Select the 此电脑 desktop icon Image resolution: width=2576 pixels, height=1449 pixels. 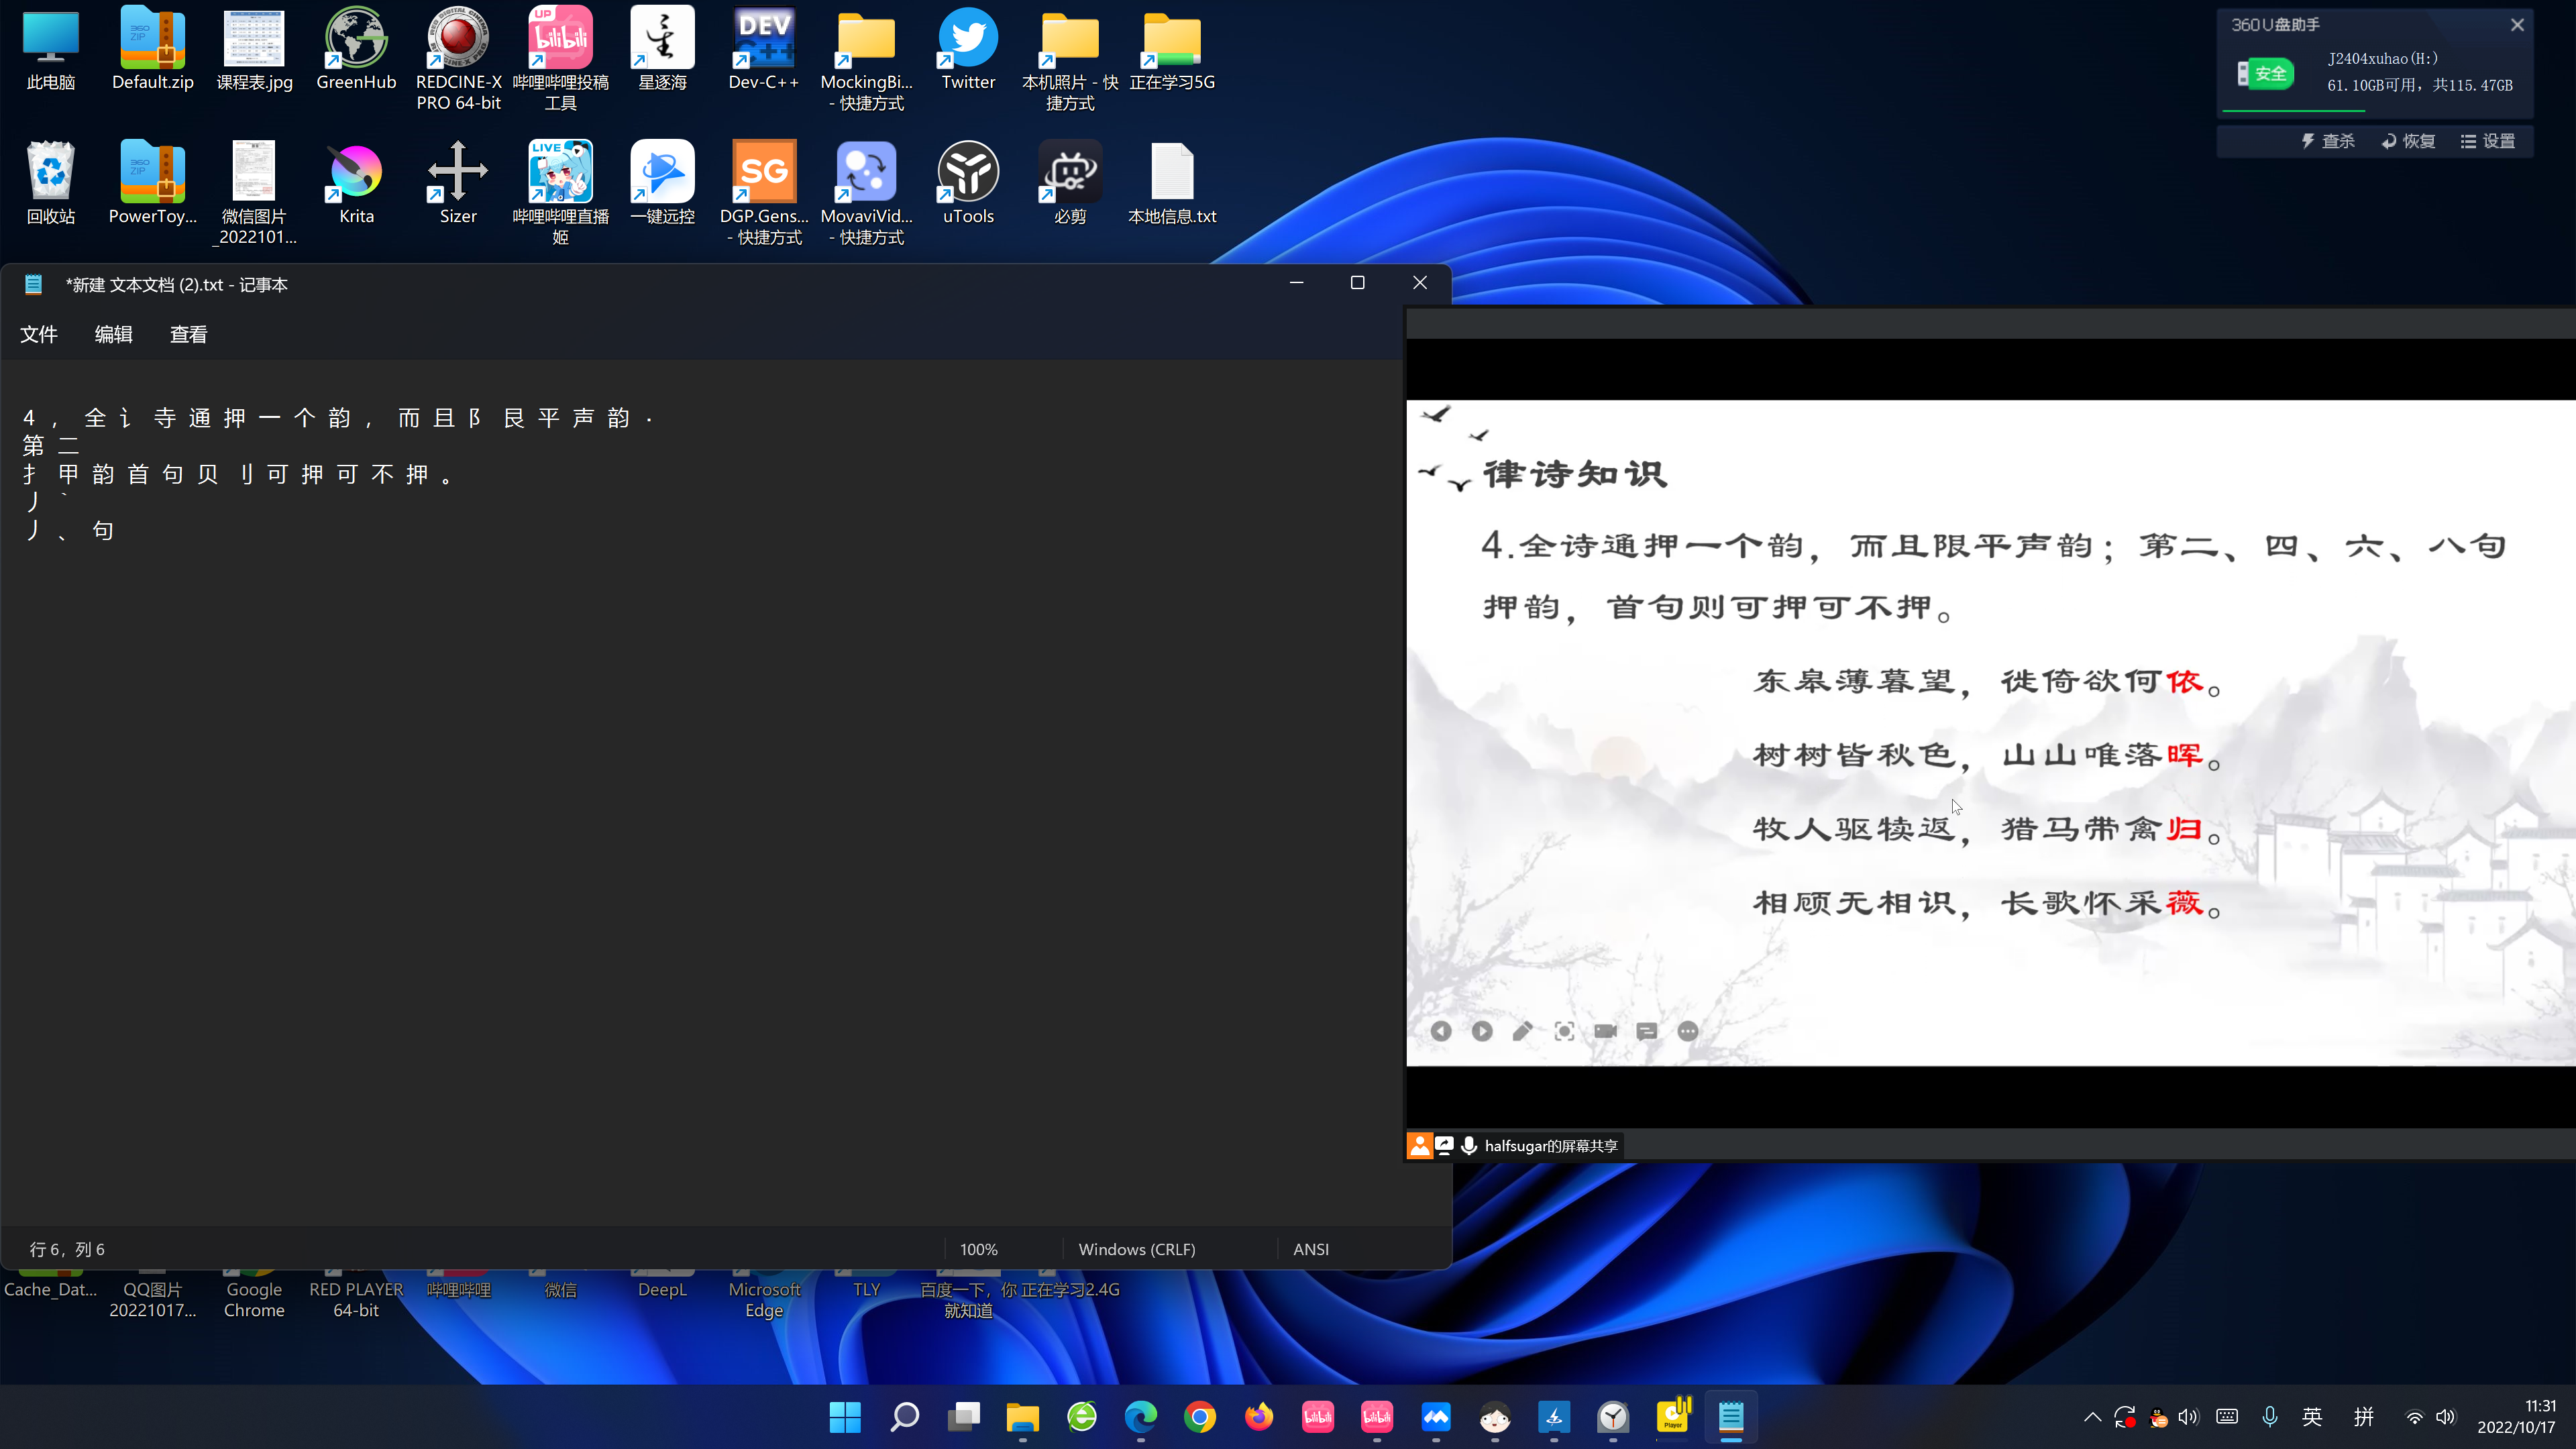[x=50, y=50]
